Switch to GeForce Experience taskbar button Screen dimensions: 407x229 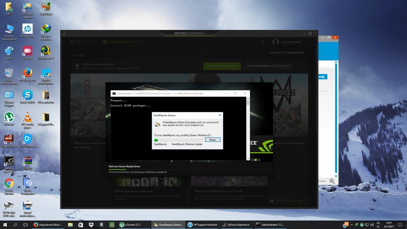click(236, 225)
